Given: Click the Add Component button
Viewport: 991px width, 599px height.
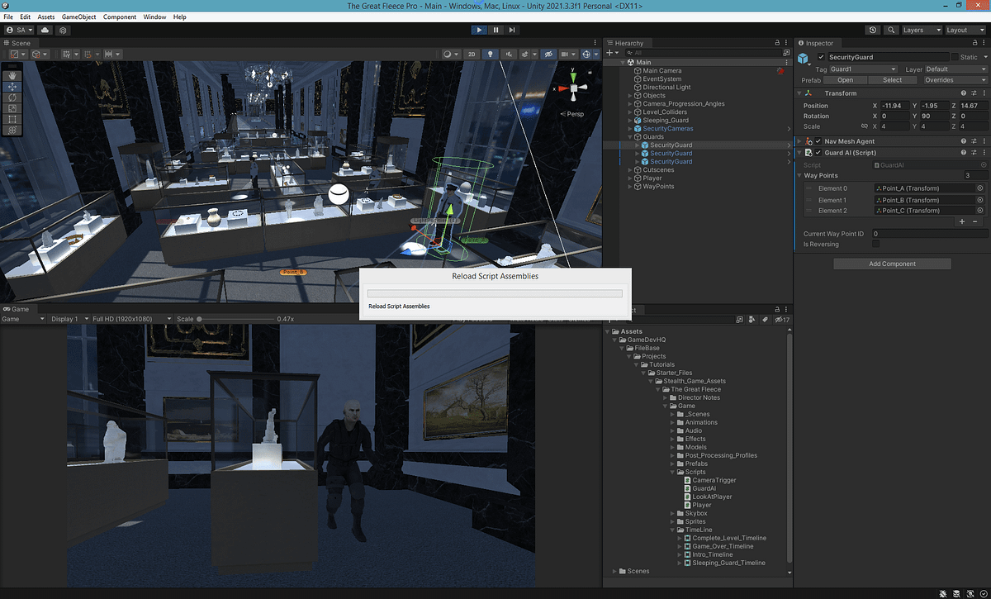Looking at the screenshot, I should pyautogui.click(x=892, y=263).
